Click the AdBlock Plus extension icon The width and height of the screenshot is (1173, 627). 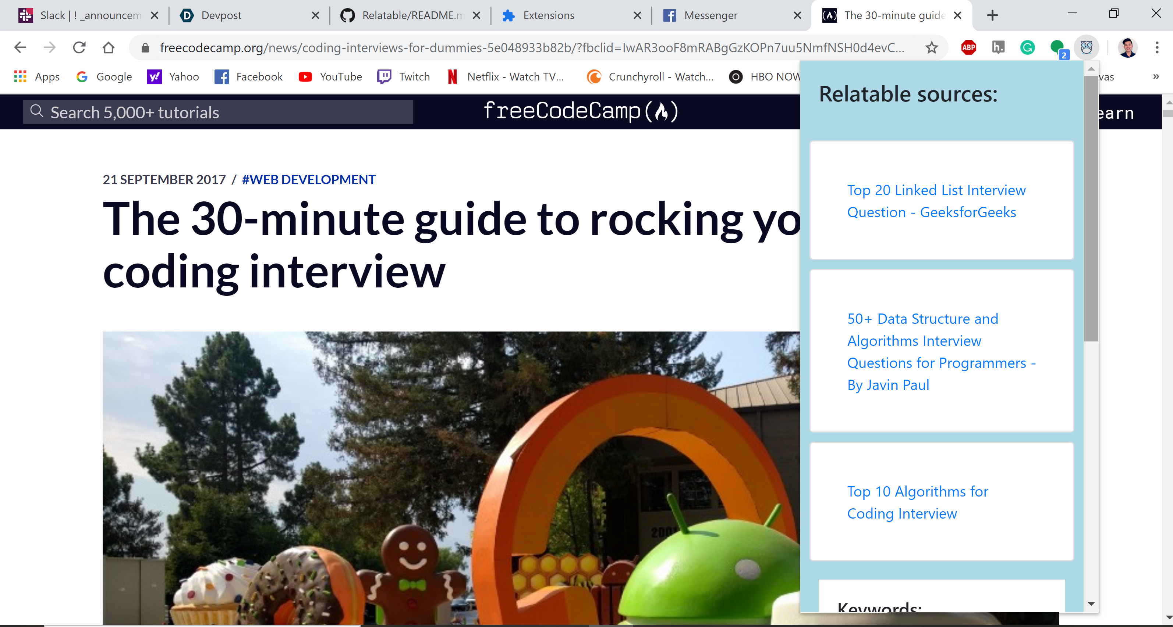click(x=968, y=47)
